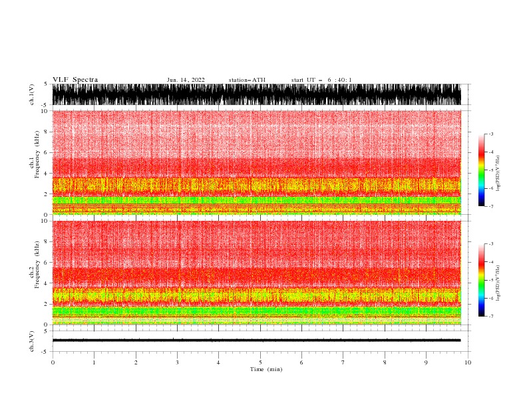Image resolution: width=527 pixels, height=407 pixels.
Task: Click time axis tick label "10"
Action: click(x=468, y=362)
